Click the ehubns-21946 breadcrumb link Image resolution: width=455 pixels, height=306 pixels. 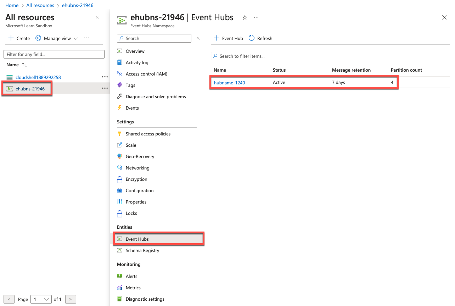(78, 5)
